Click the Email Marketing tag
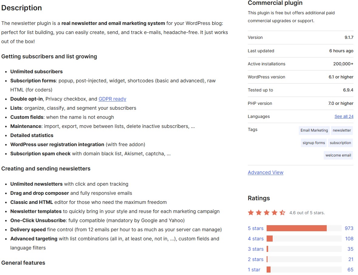Viewport: 358px width, 275px height. coord(314,130)
